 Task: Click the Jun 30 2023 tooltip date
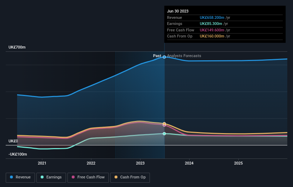click(x=178, y=11)
